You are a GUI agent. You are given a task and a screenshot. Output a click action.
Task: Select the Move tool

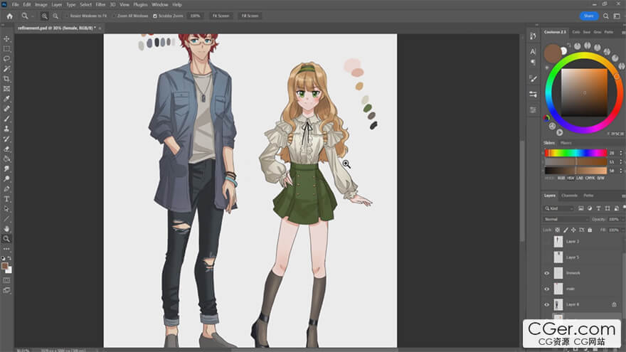tap(7, 38)
